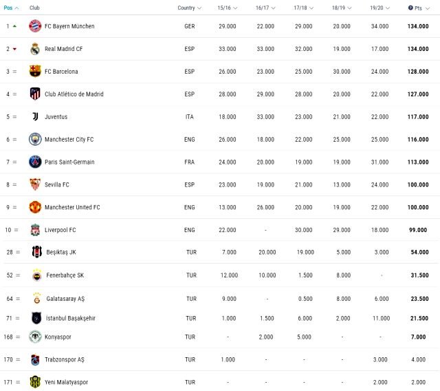Sort by the 17/18 season column
The height and width of the screenshot is (391, 440).
[303, 8]
